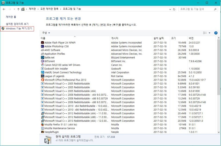The width and height of the screenshot is (221, 146).
Task: Click the Microsoft Office Professional Plus 2013 icon
Action: [x=42, y=80]
